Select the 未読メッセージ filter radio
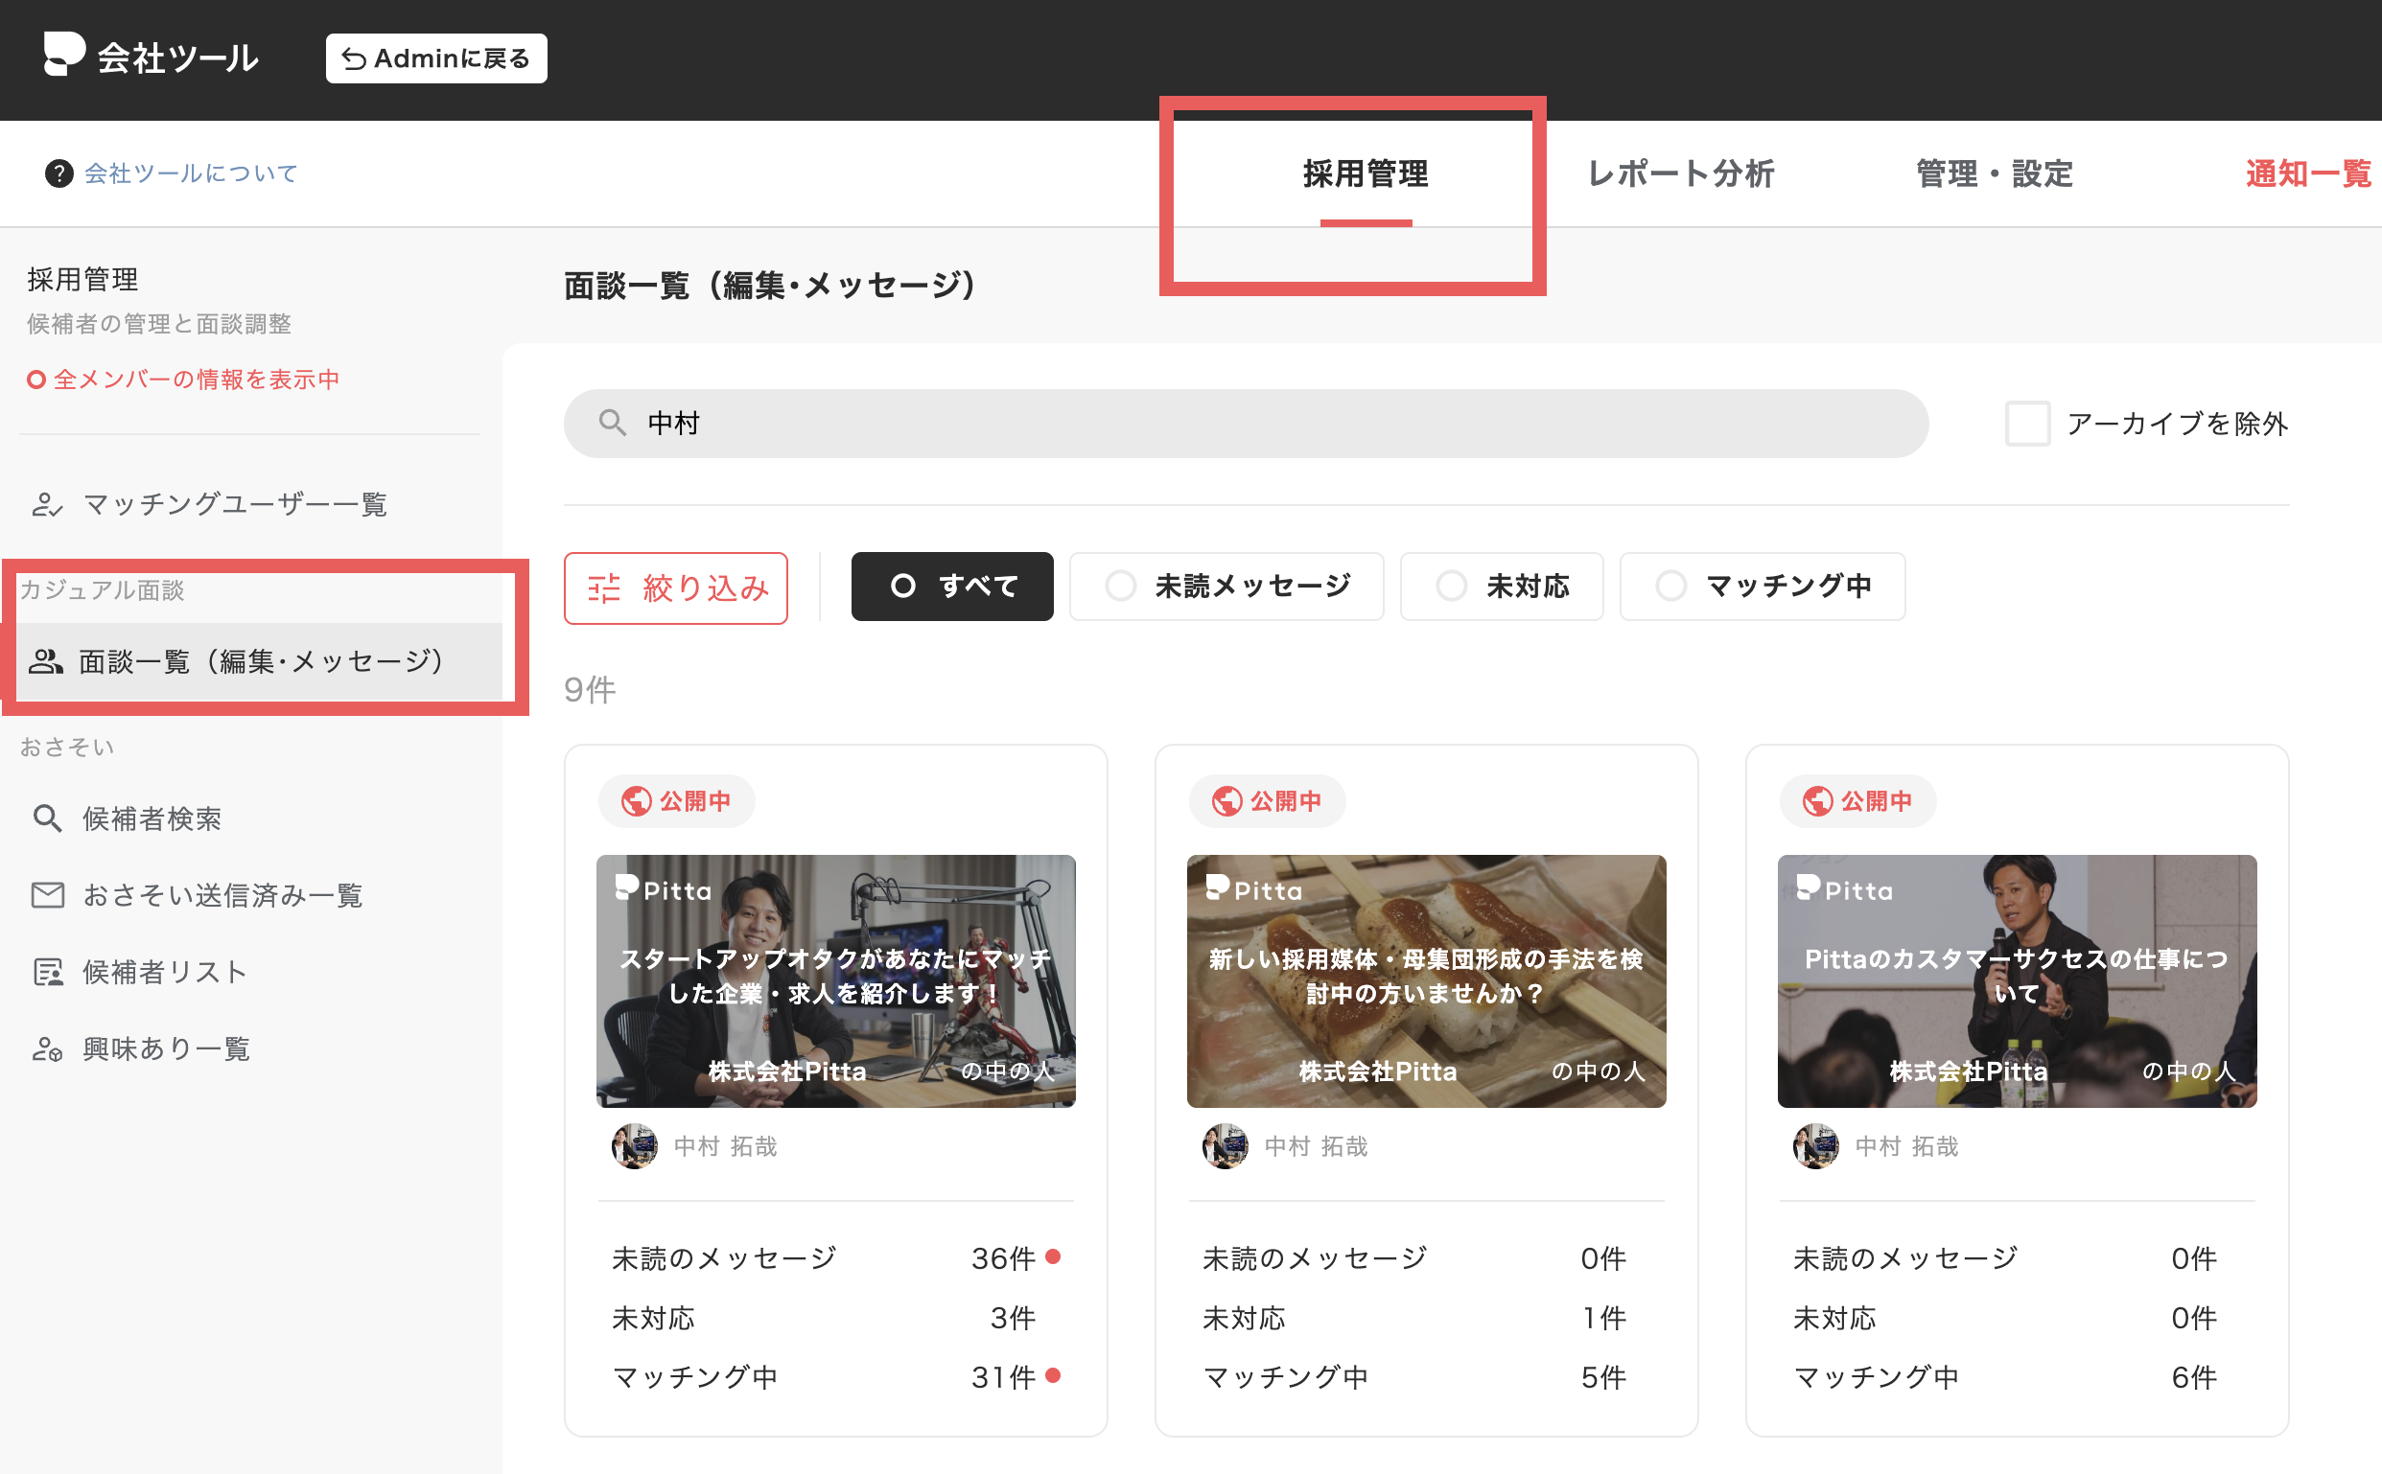 pyautogui.click(x=1120, y=586)
